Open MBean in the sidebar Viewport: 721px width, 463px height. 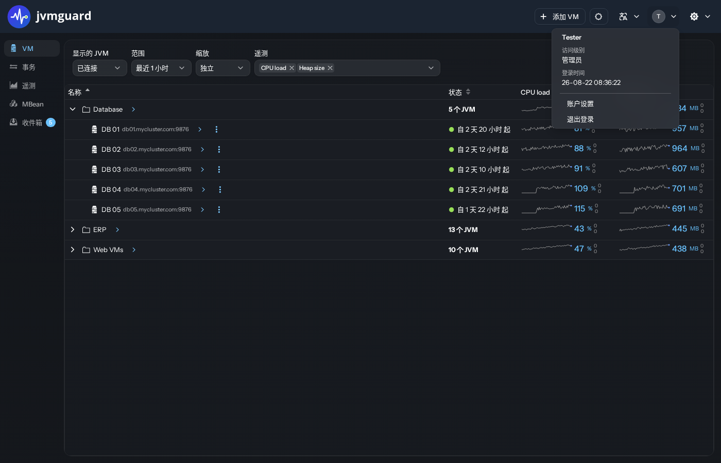click(32, 104)
